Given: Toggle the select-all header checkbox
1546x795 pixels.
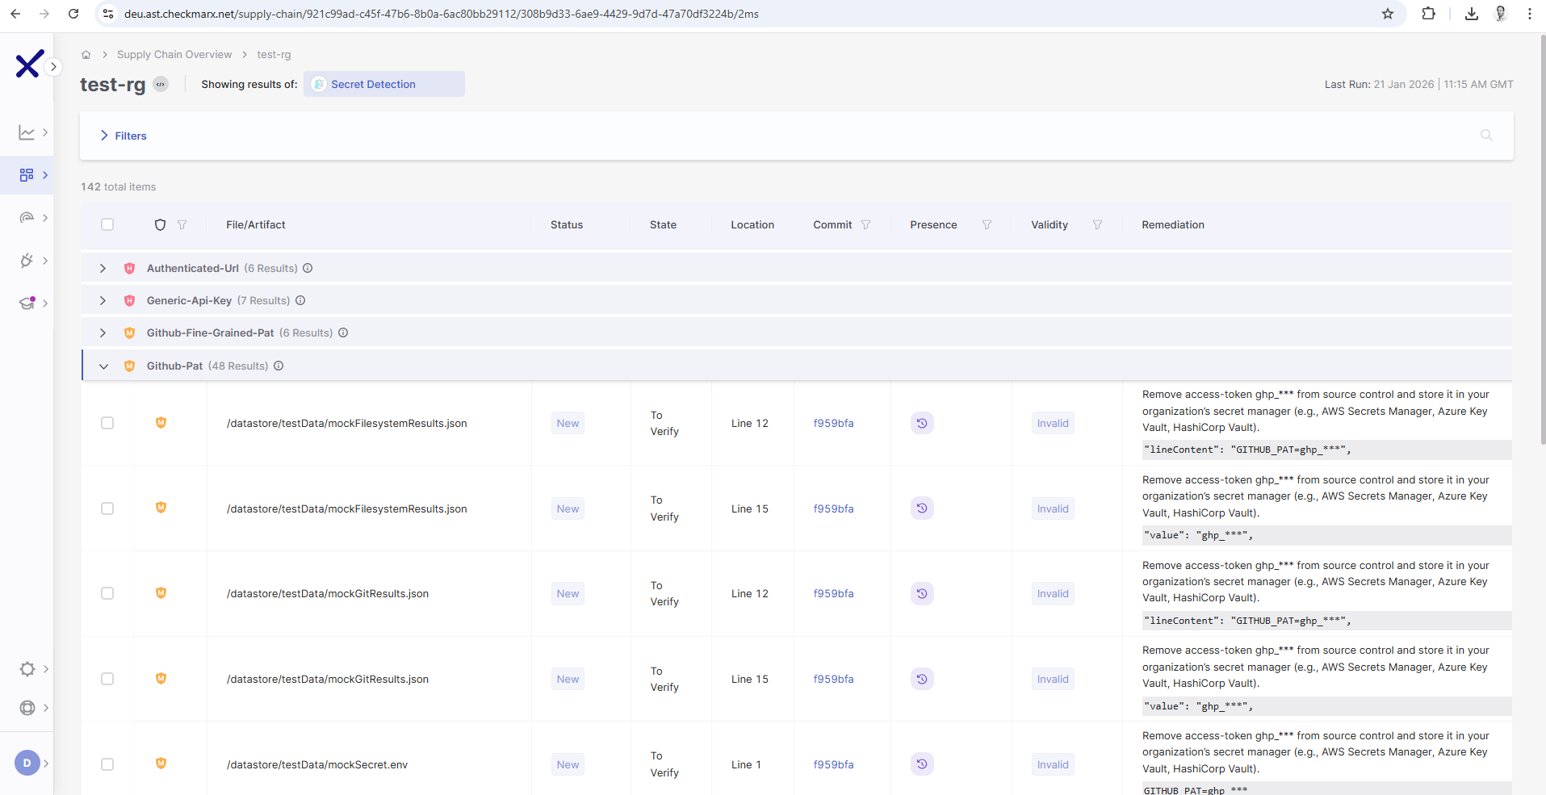Looking at the screenshot, I should (x=107, y=225).
